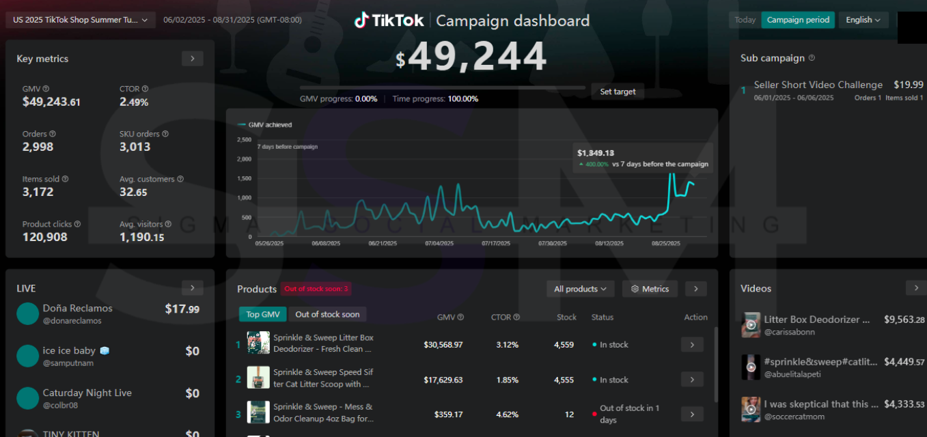Open the Sprinkle & Sweep Litter Box Deodorizer product name
927x437 pixels.
click(324, 343)
